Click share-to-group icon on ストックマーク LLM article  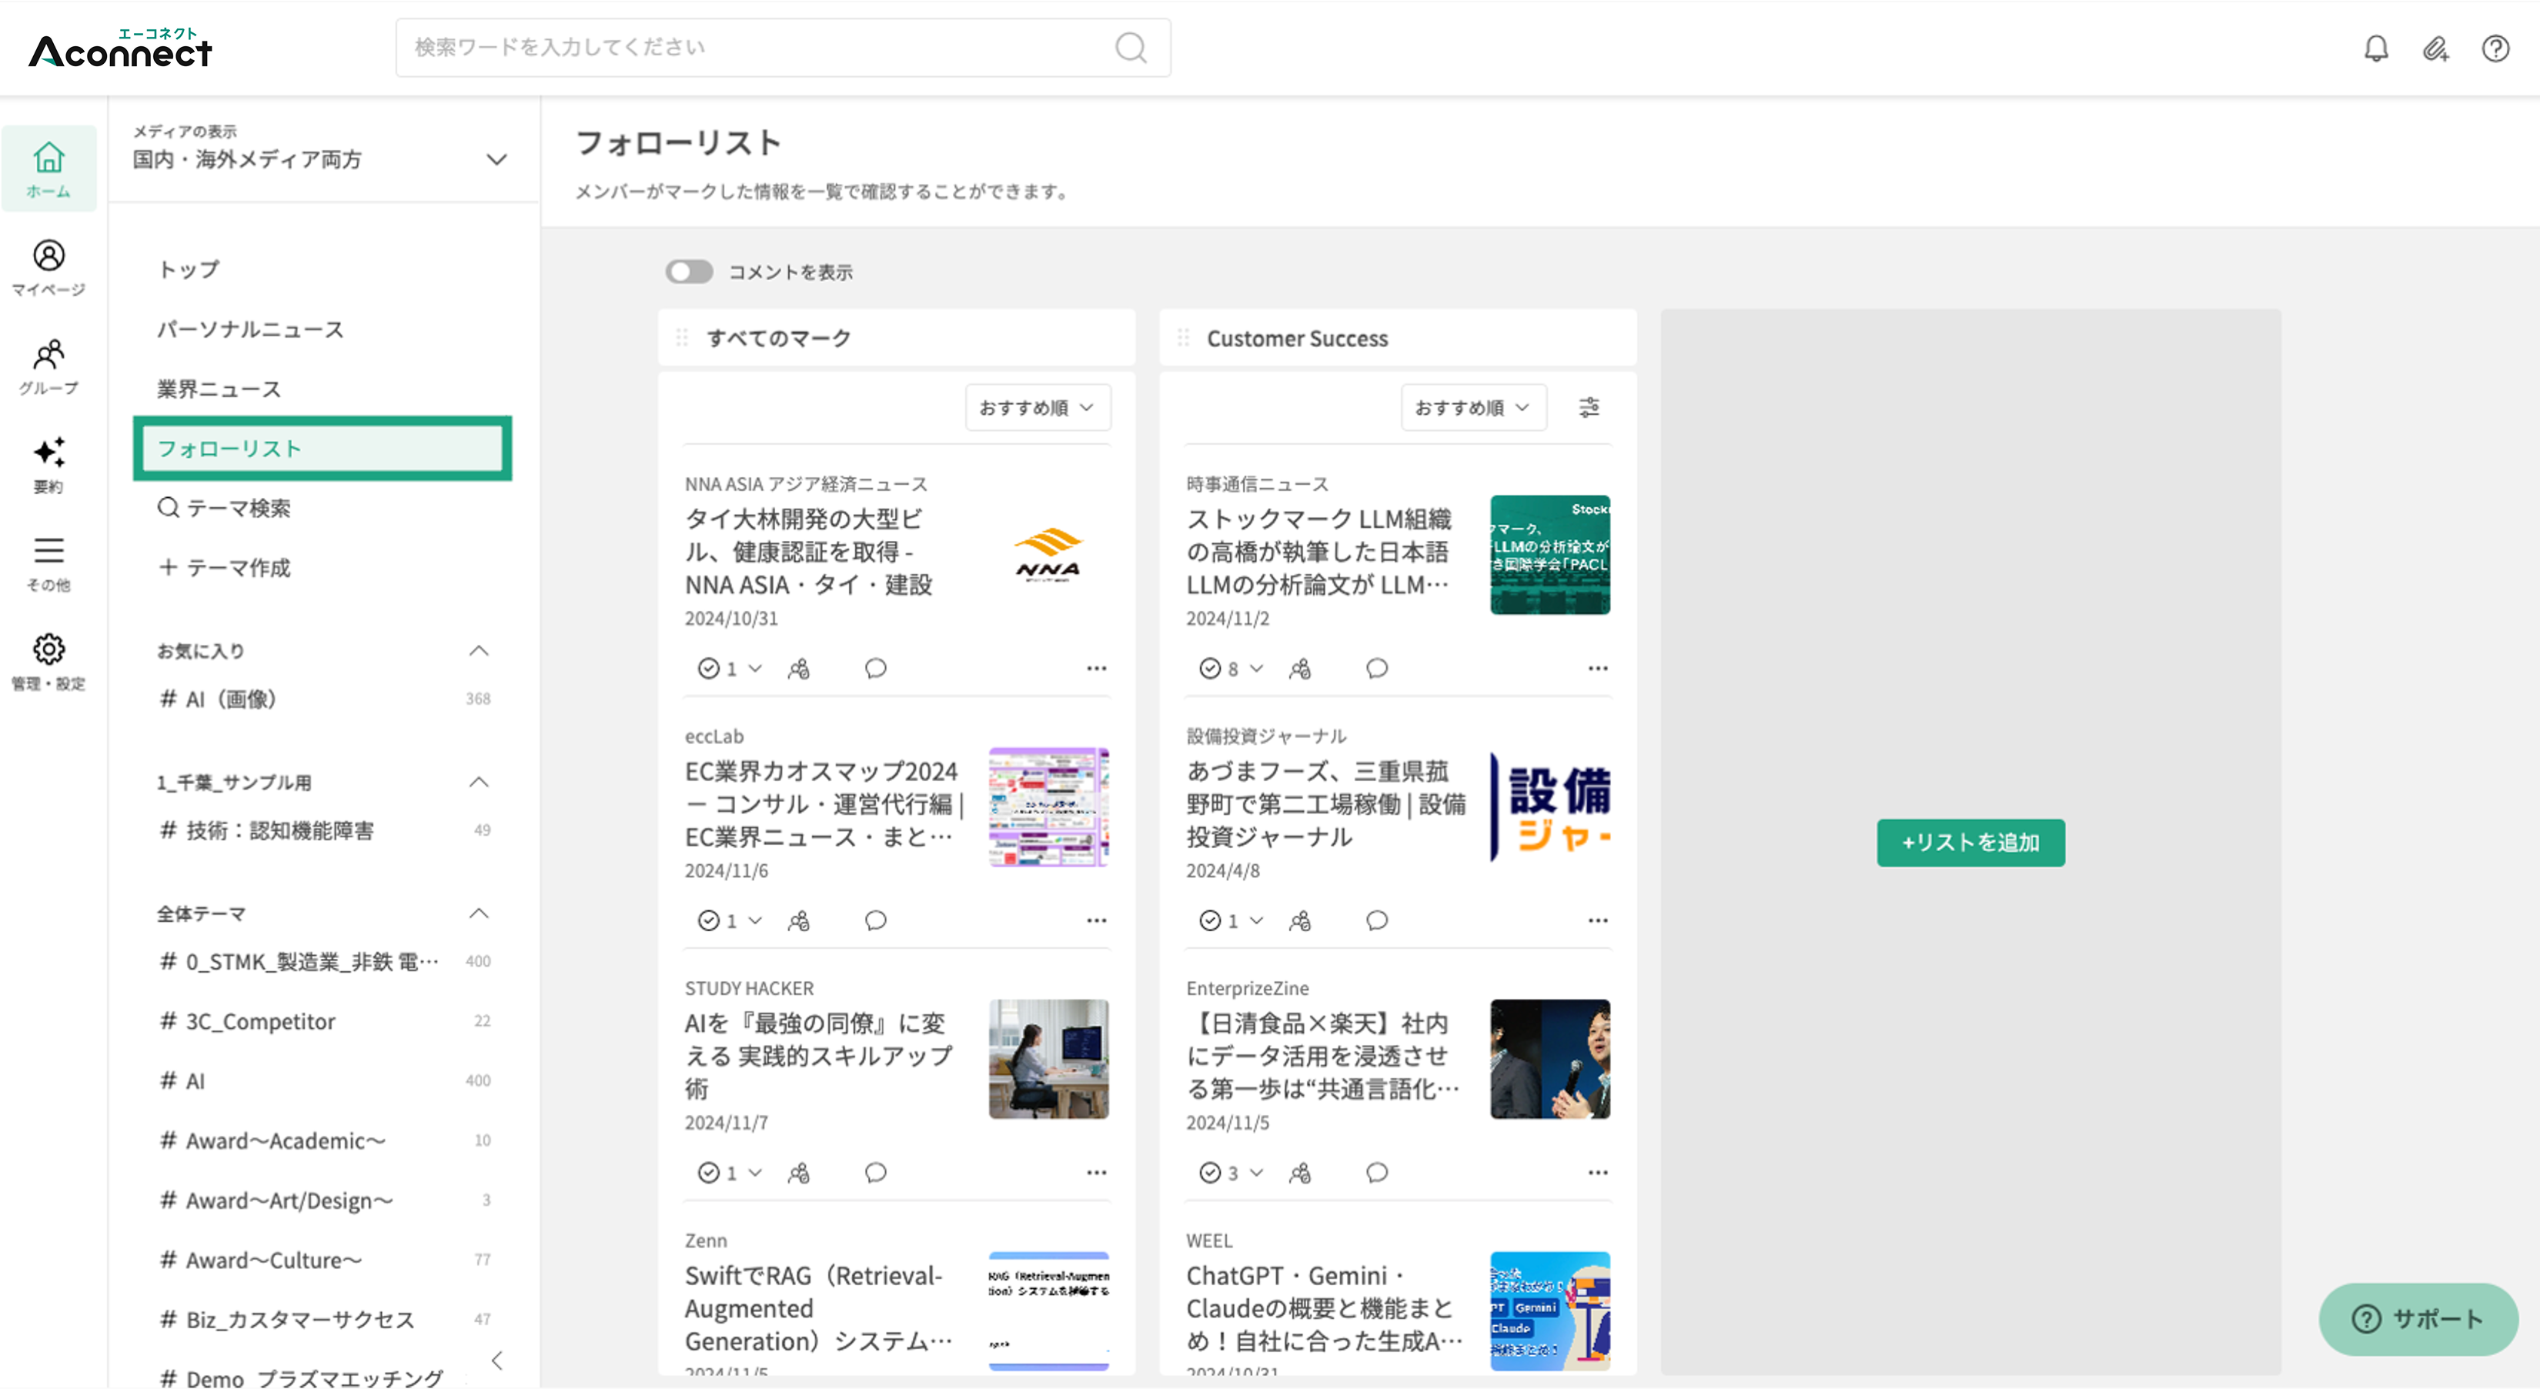1301,669
